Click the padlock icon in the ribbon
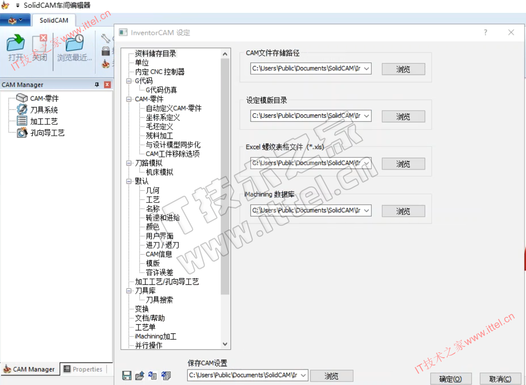This screenshot has height=385, width=526. click(106, 51)
